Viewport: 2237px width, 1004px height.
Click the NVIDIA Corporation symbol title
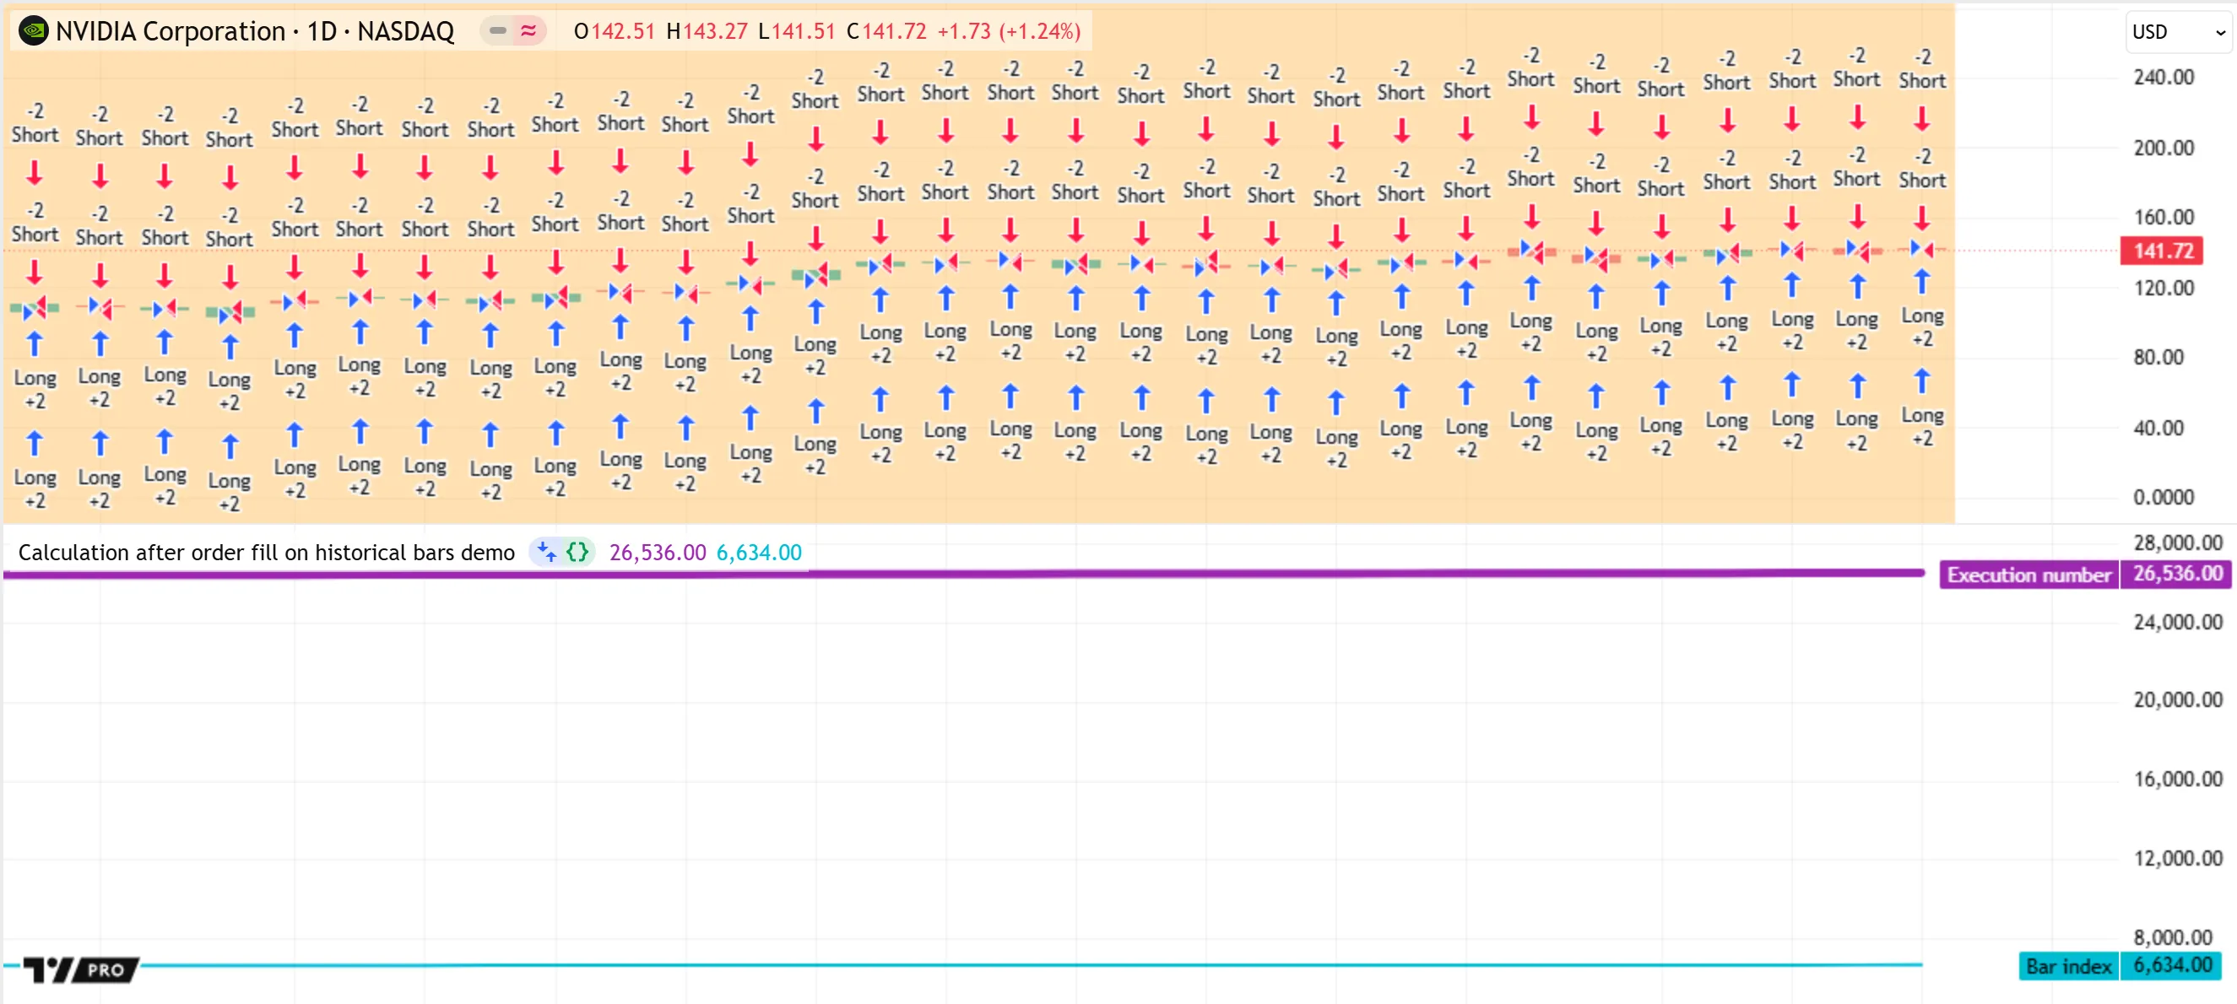click(x=171, y=31)
